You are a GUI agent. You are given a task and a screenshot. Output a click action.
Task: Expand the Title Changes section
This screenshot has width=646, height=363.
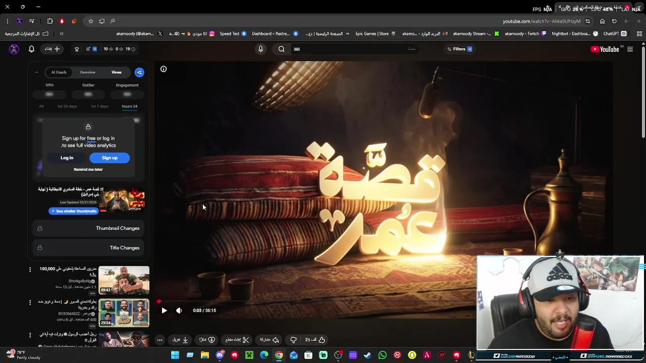pos(88,248)
